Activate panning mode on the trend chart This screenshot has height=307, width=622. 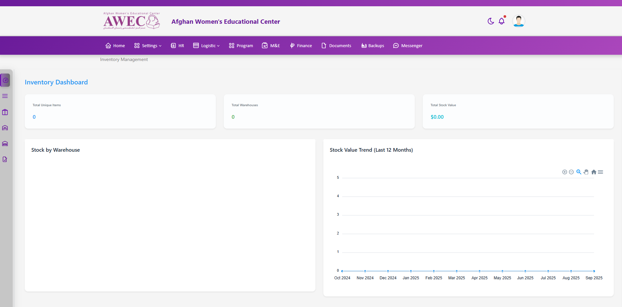coord(586,172)
